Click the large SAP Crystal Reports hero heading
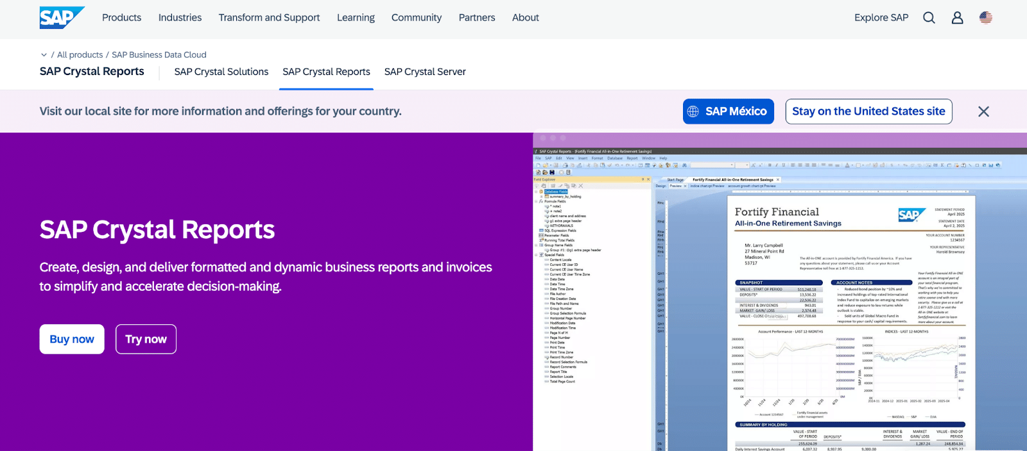1027x451 pixels. 157,229
